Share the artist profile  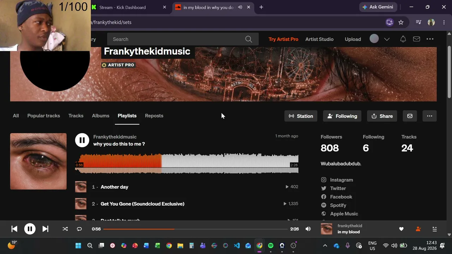click(382, 116)
